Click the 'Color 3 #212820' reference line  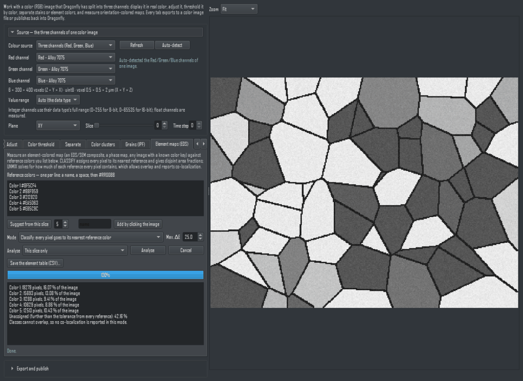23,197
